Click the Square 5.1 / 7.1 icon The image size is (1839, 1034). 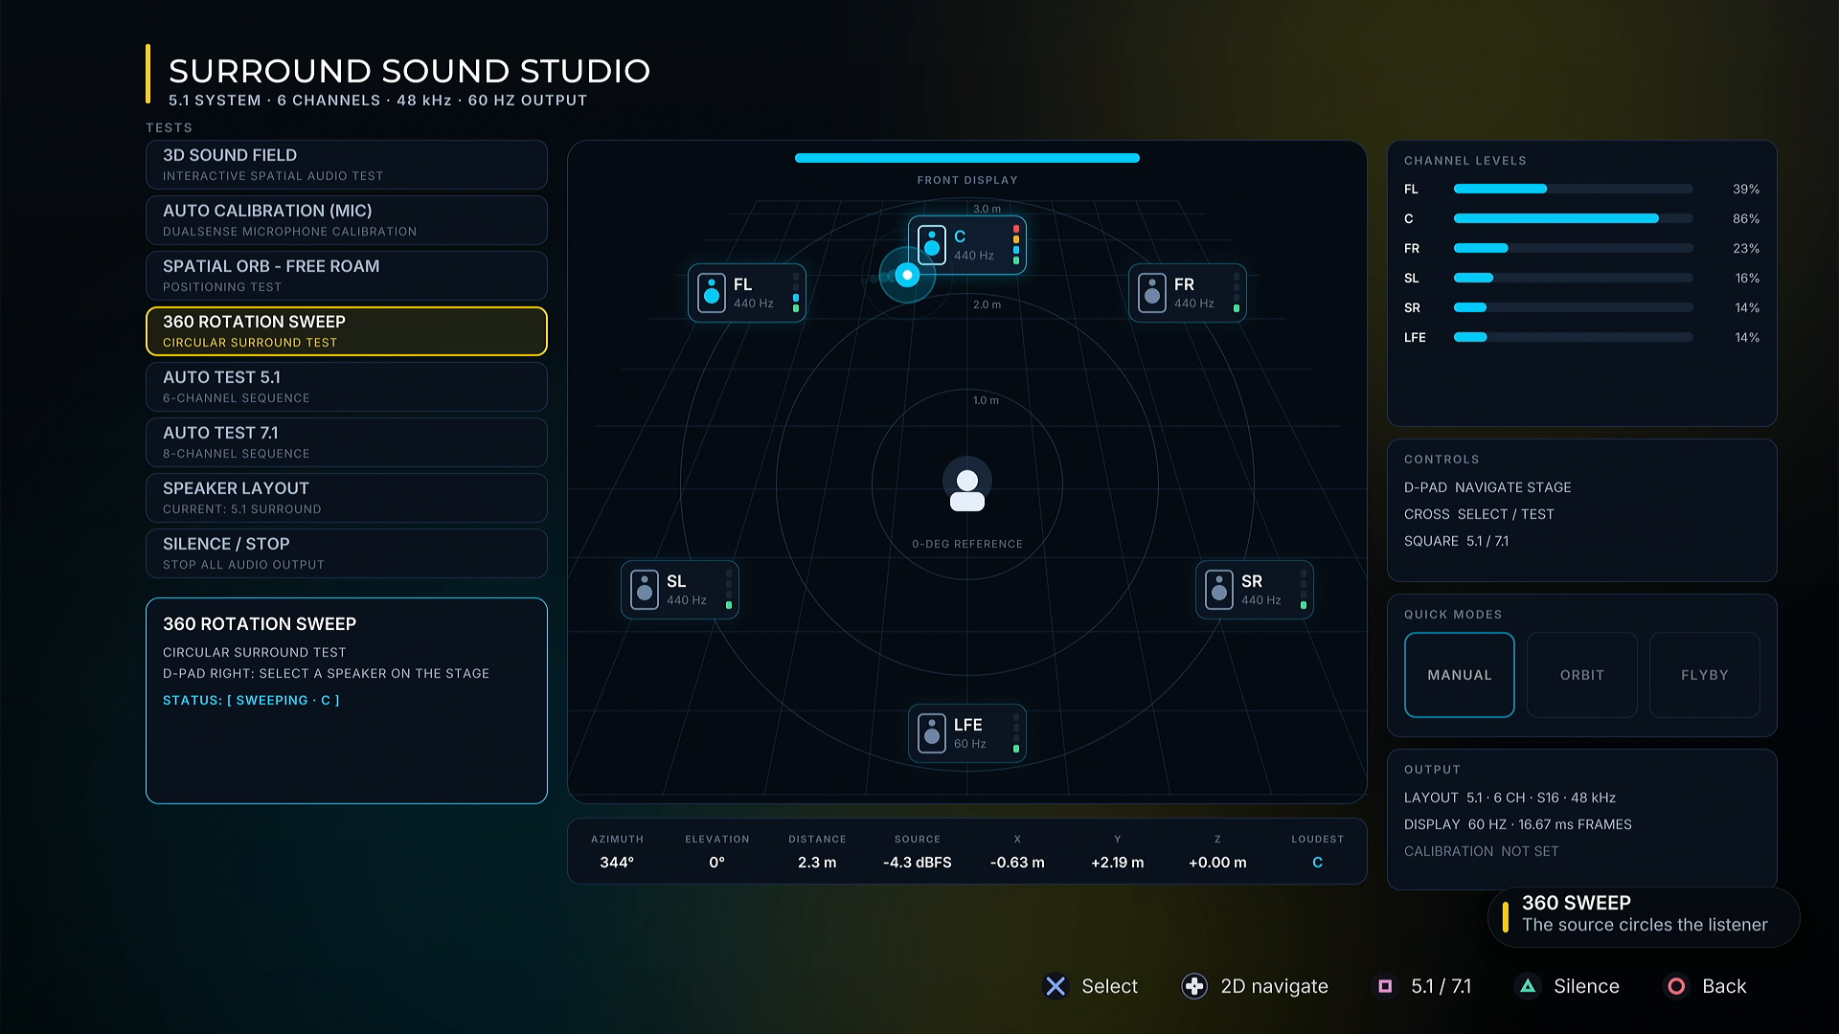(1385, 986)
